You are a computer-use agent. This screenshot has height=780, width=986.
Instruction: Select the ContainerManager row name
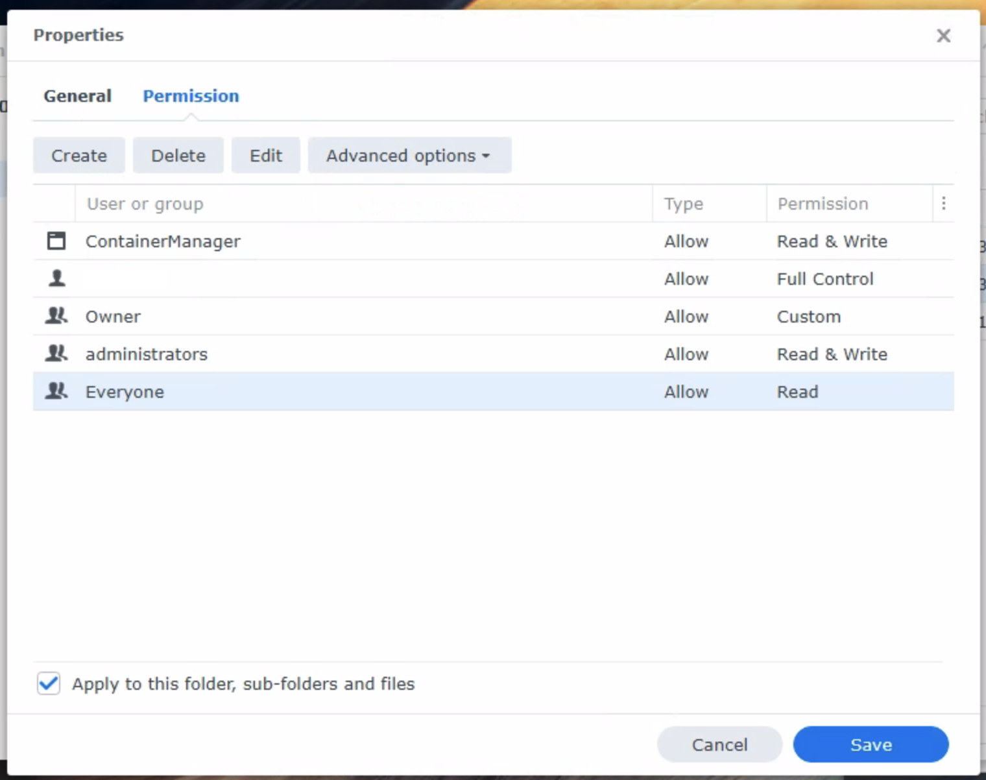pos(163,241)
